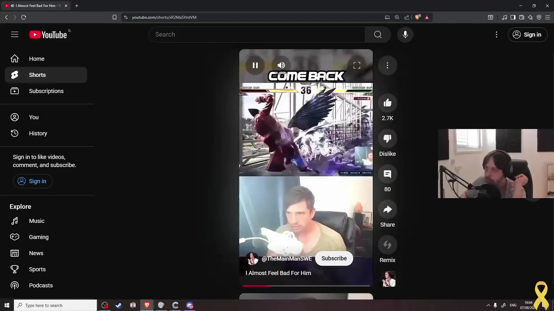Open Brave Rewards triangle icon
Viewport: 554px width, 311px height.
point(427,17)
